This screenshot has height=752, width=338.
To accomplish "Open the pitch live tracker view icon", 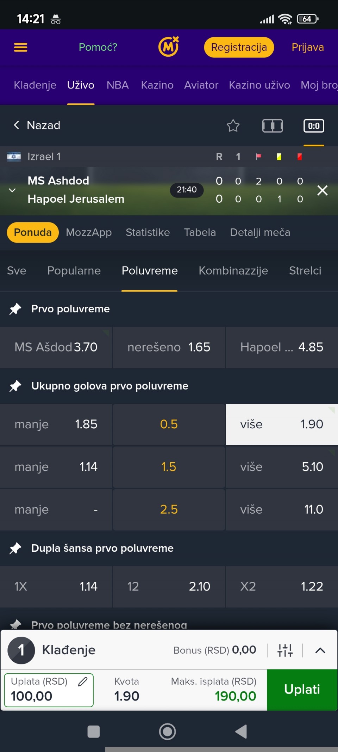I will coord(272,126).
